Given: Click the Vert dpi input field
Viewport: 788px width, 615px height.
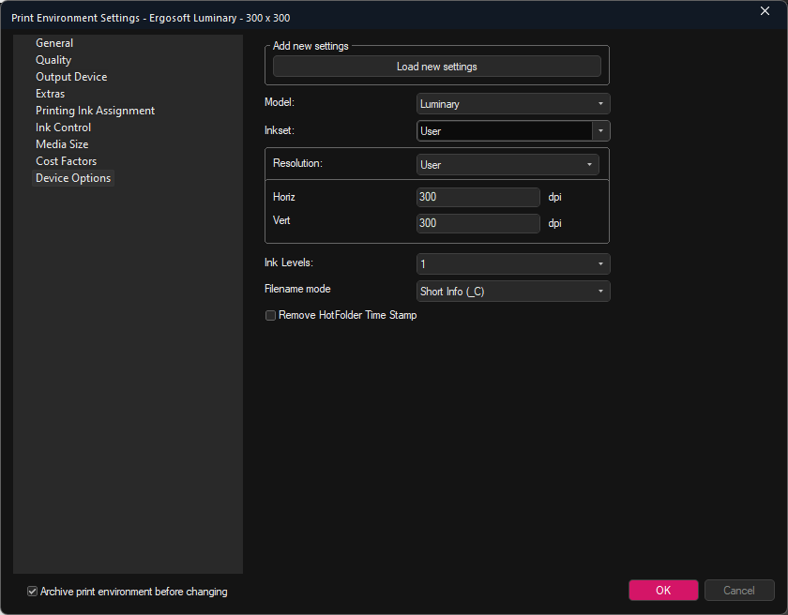Looking at the screenshot, I should point(477,223).
